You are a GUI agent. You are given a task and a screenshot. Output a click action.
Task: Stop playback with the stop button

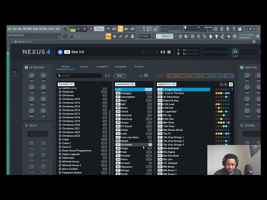pyautogui.click(x=84, y=29)
